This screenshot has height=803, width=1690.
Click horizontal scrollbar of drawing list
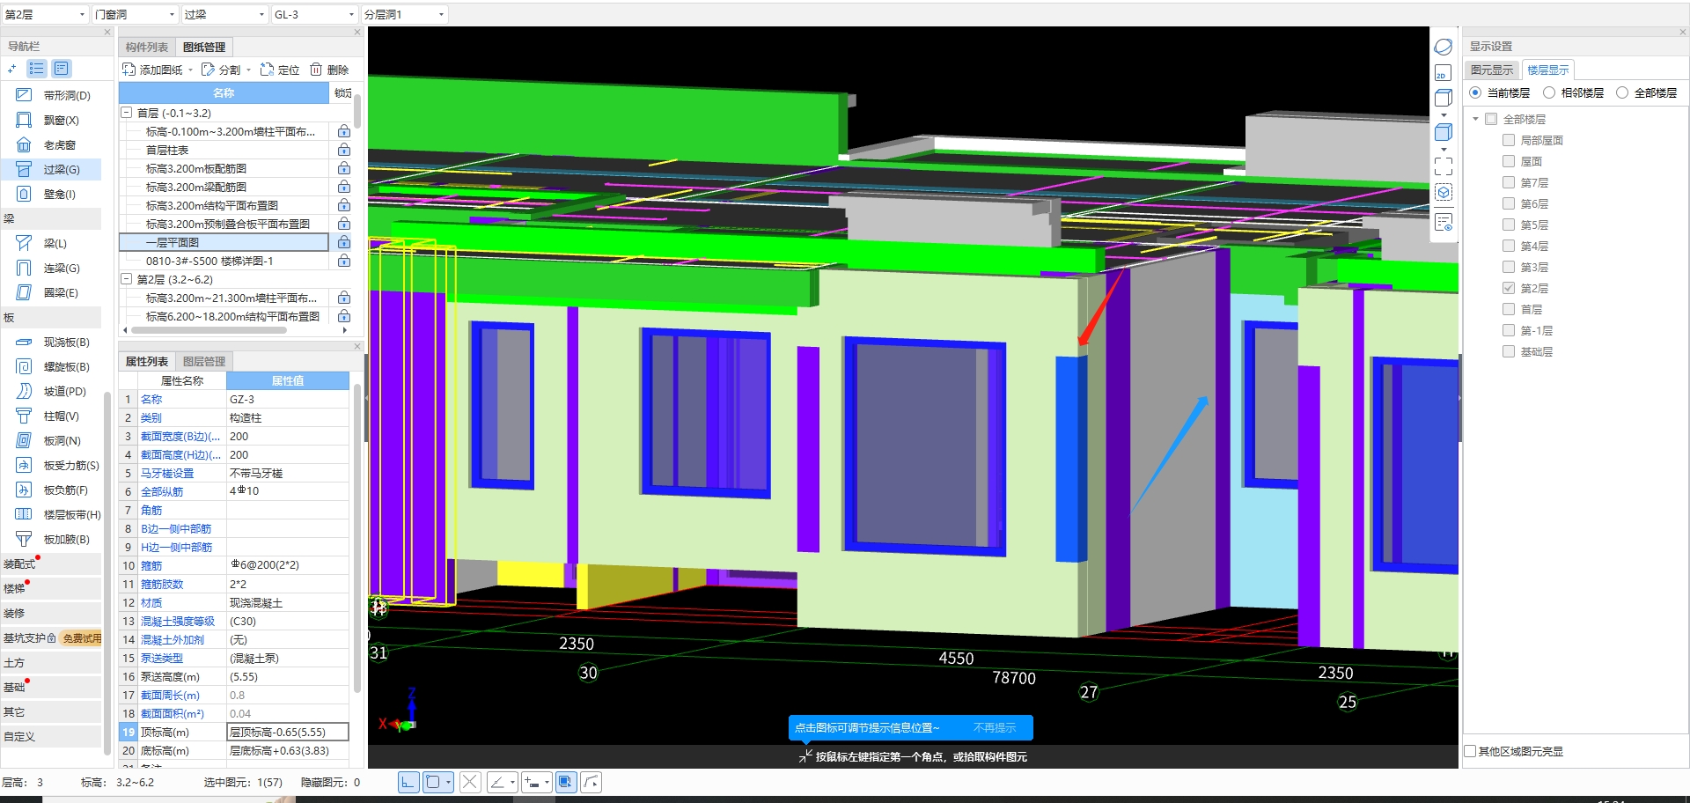pyautogui.click(x=209, y=330)
